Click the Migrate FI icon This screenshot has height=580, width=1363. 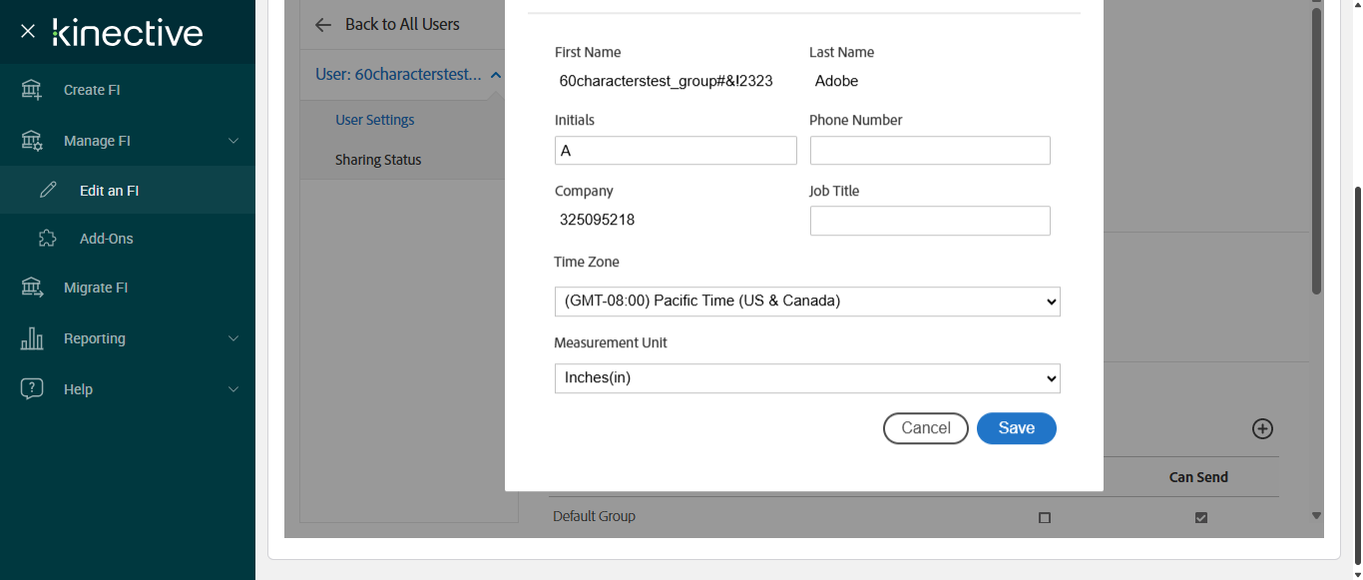[32, 288]
